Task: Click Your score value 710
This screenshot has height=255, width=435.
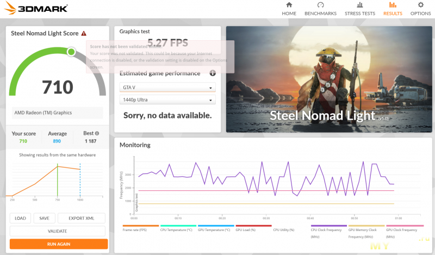Action: point(23,141)
